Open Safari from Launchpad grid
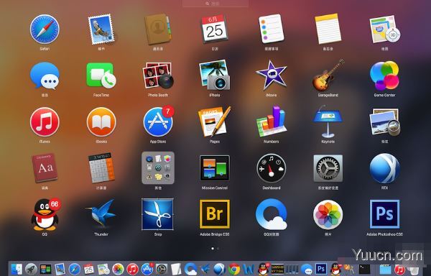The width and height of the screenshot is (431, 276). pos(45,29)
